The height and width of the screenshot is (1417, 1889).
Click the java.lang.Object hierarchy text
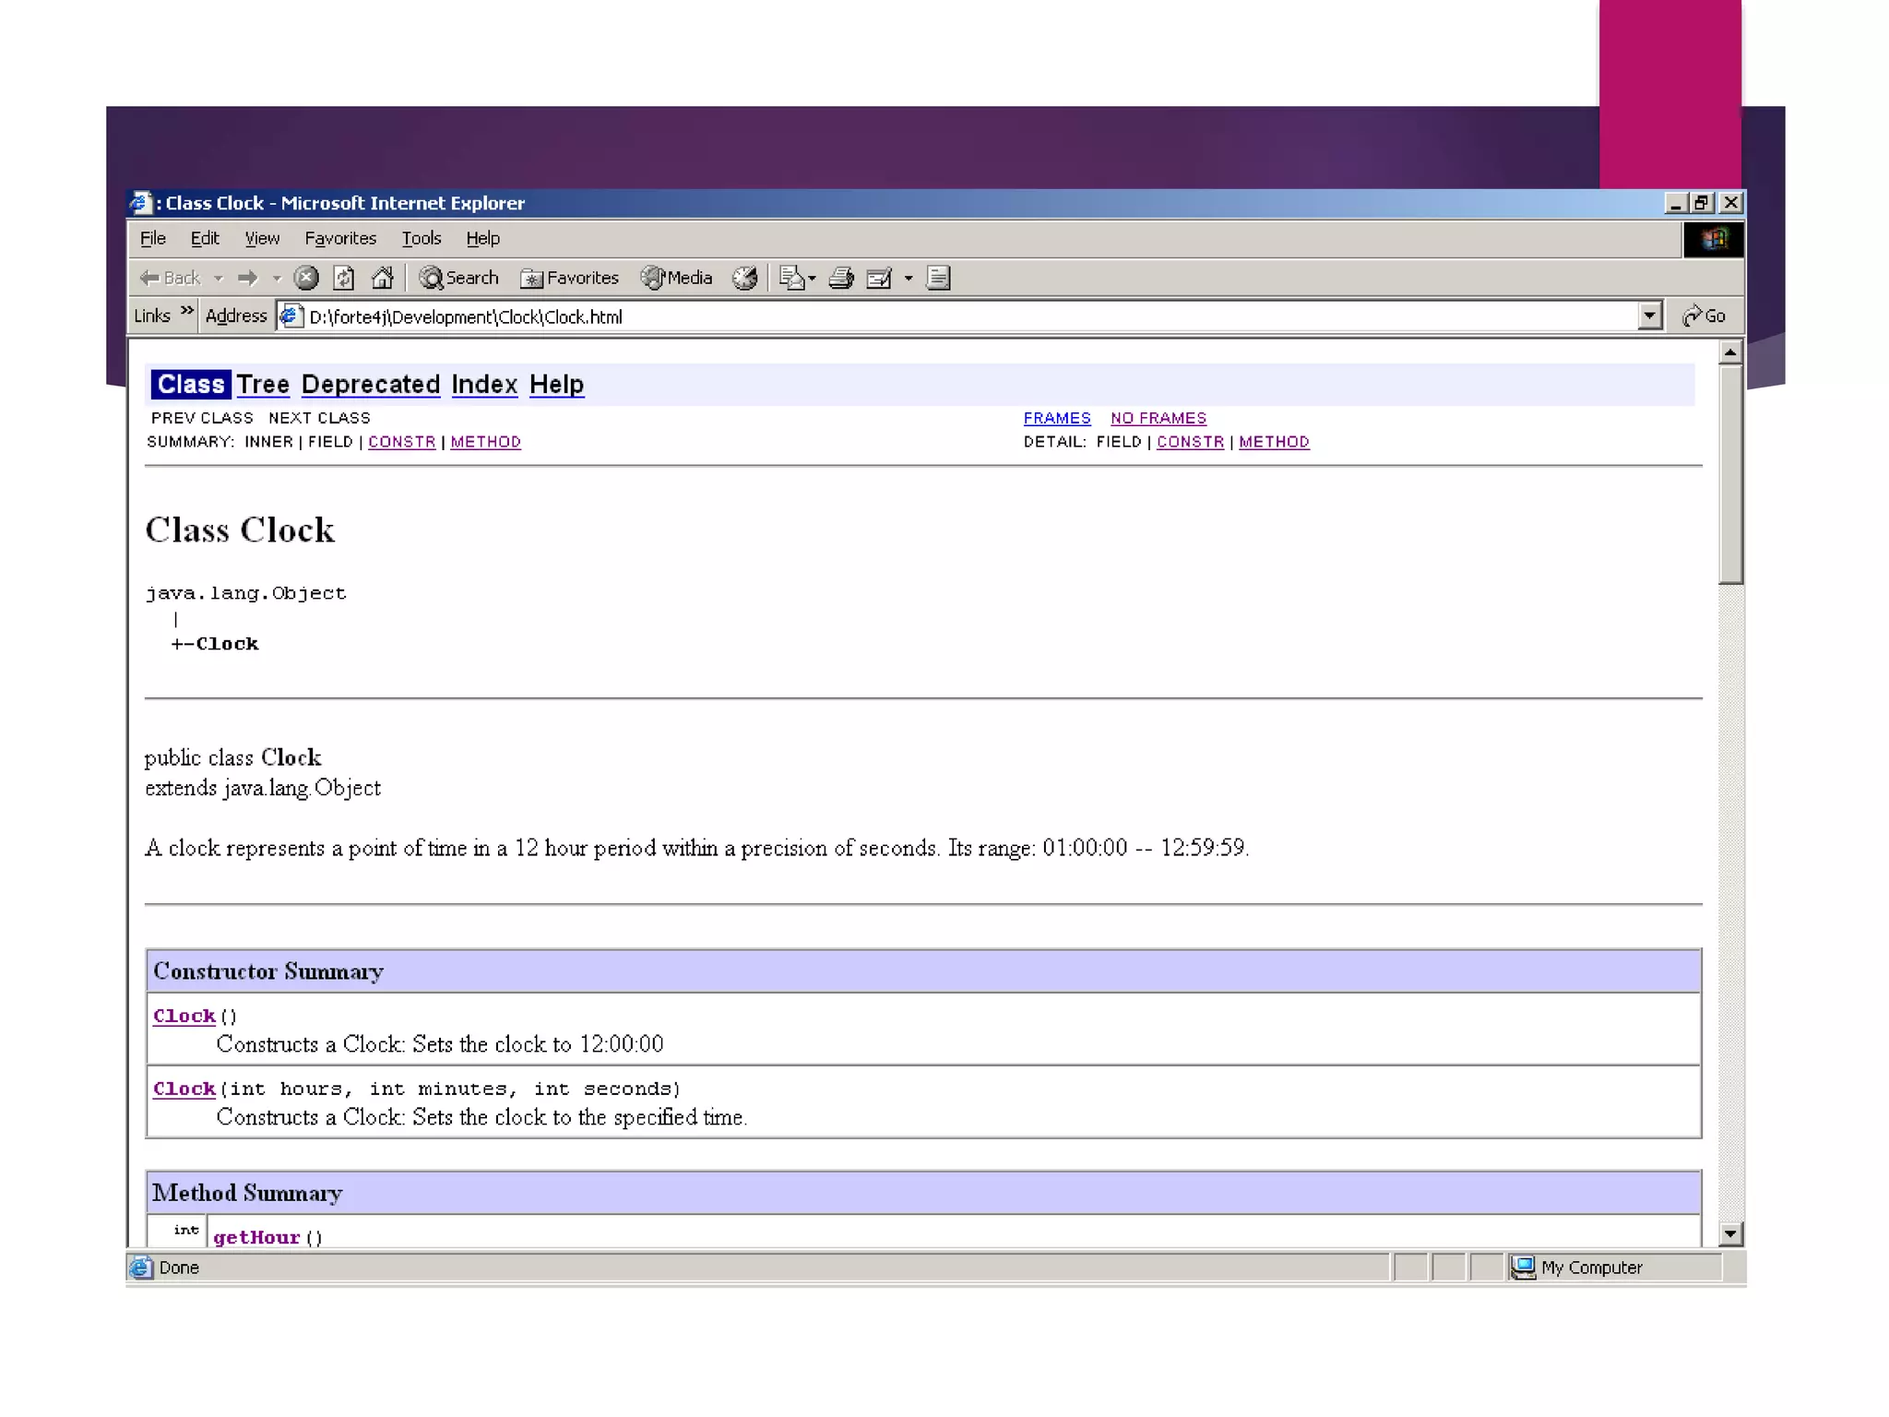pyautogui.click(x=245, y=593)
